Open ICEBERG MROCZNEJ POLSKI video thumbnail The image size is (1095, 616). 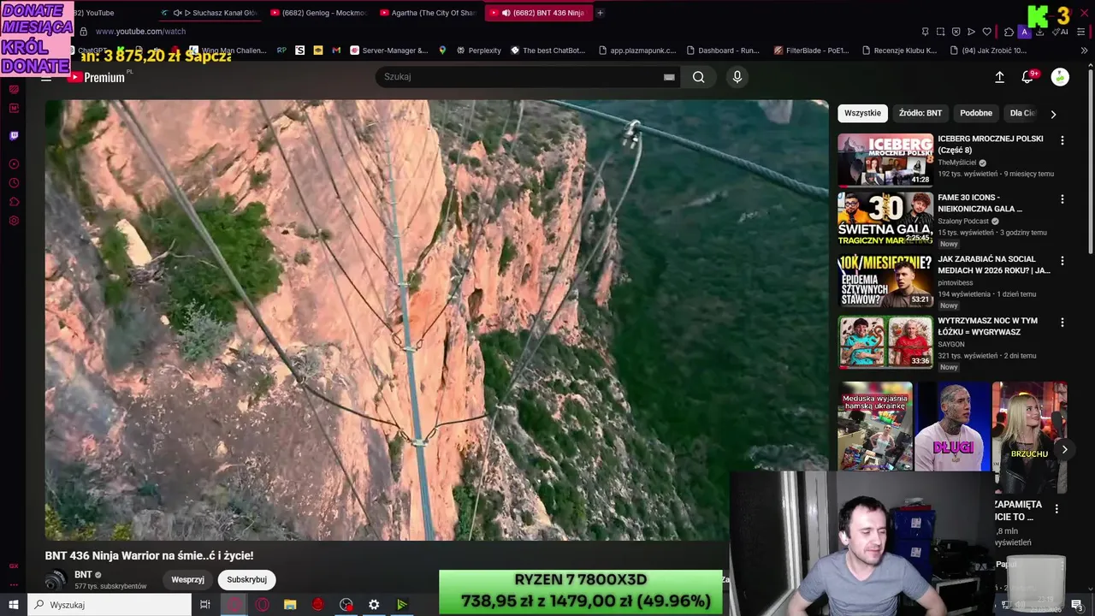click(x=885, y=160)
